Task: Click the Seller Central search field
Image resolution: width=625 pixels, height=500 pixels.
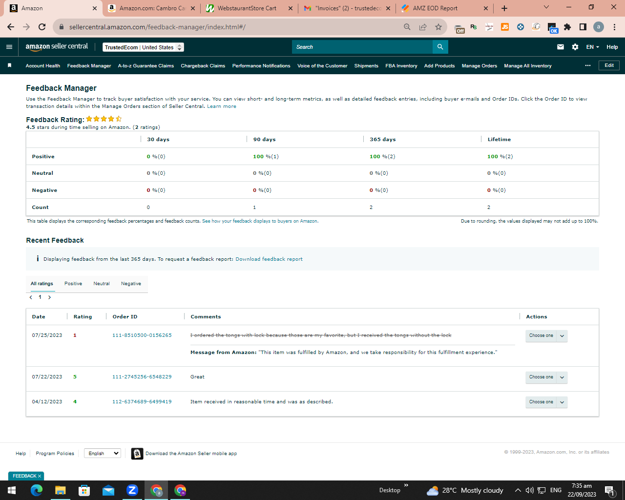Action: (x=362, y=47)
